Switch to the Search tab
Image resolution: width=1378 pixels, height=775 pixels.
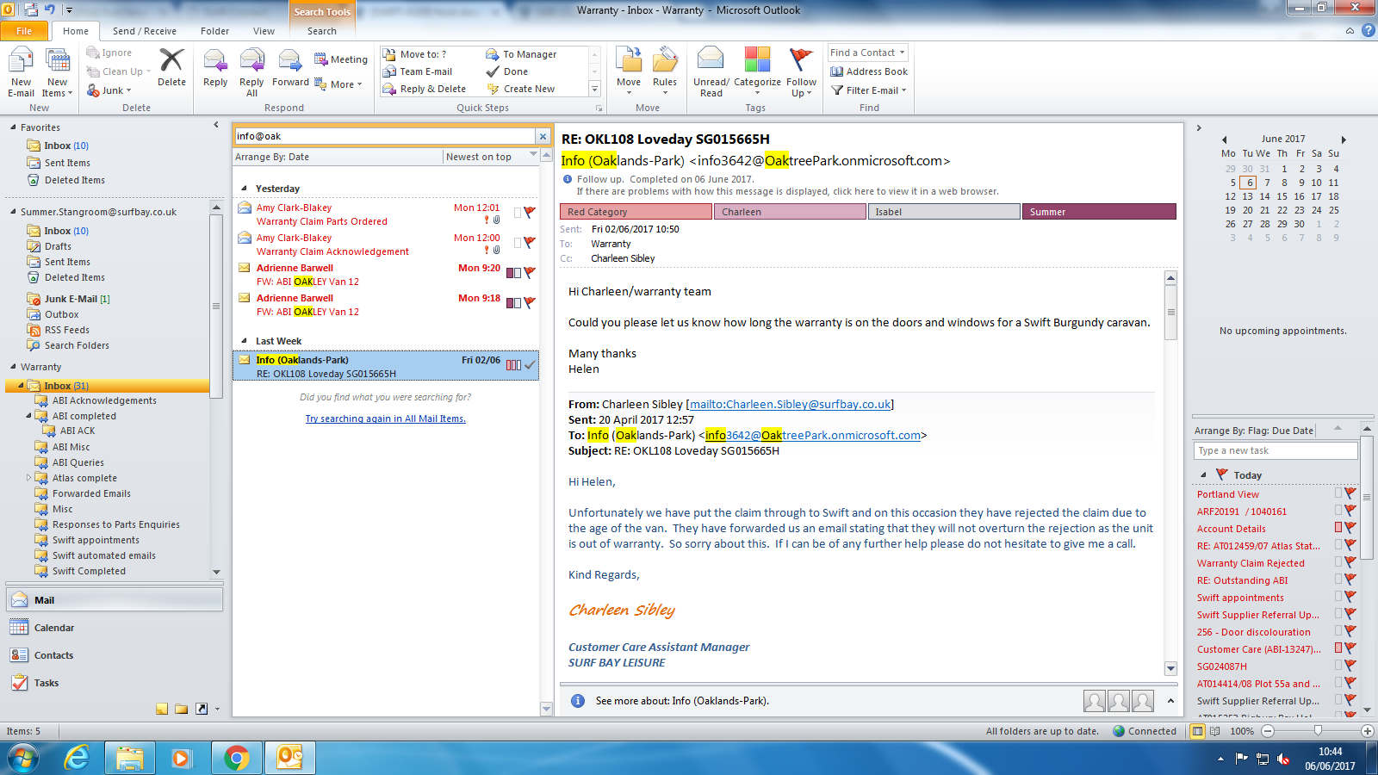(x=322, y=31)
